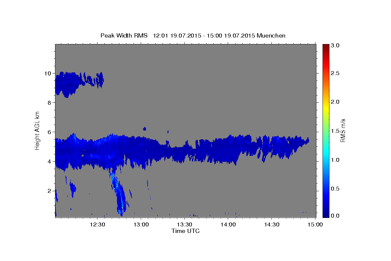Click the height axis tick label '2'
Viewport: 391px width, 261px height.
point(50,191)
